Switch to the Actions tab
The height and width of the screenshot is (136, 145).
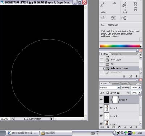tap(115, 54)
